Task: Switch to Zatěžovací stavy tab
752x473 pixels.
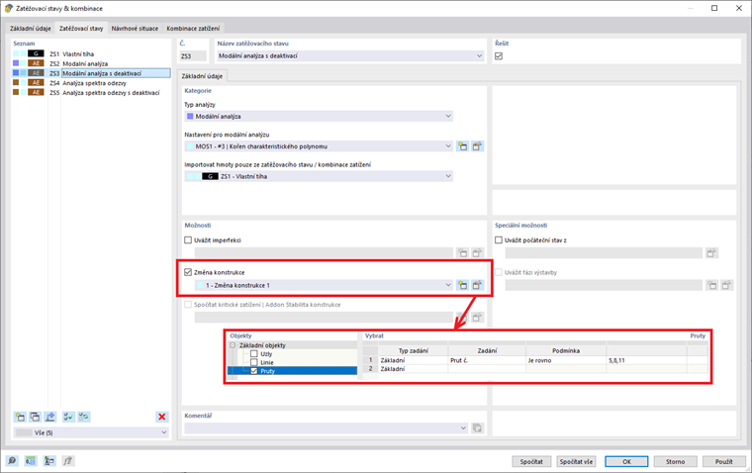Action: (81, 29)
